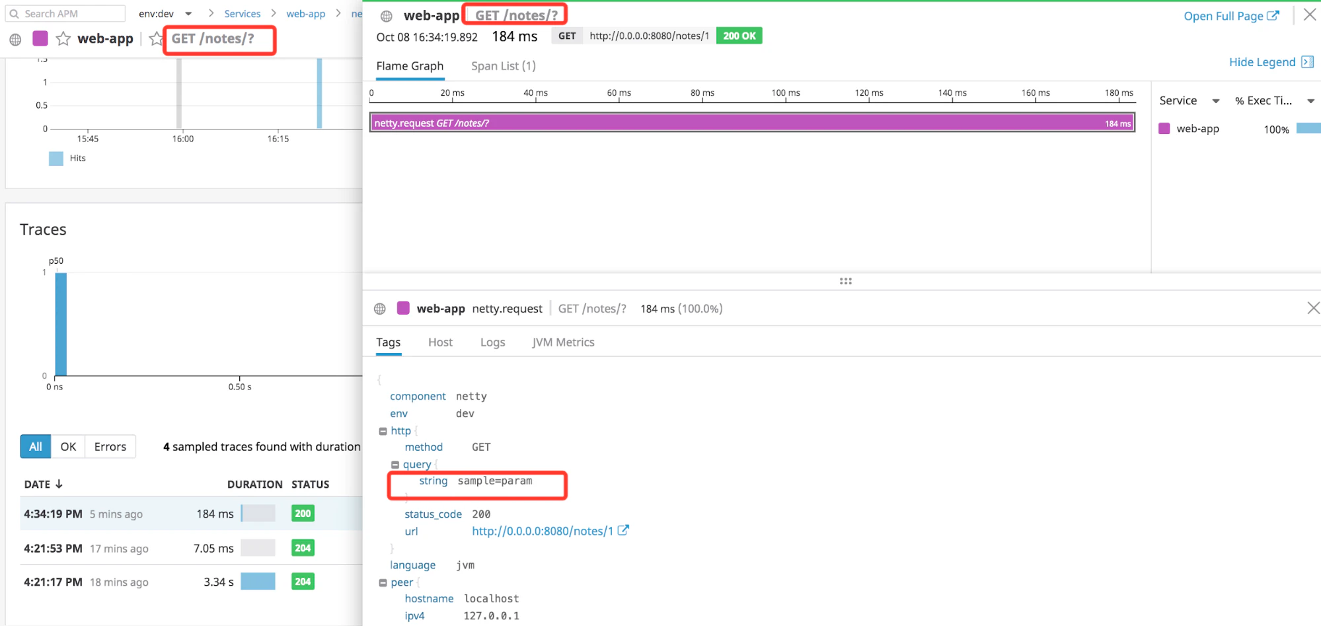This screenshot has height=626, width=1321.
Task: Click the globe icon beside web-app service name
Action: [x=15, y=38]
